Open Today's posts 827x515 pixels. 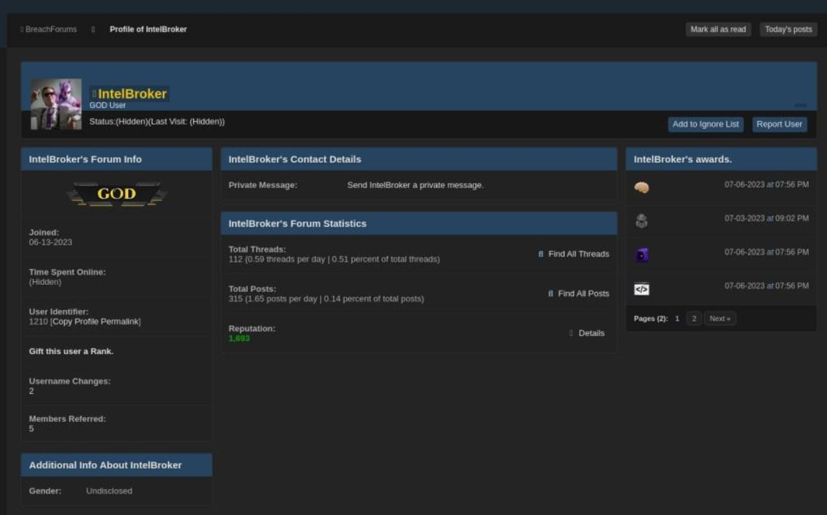click(x=788, y=30)
